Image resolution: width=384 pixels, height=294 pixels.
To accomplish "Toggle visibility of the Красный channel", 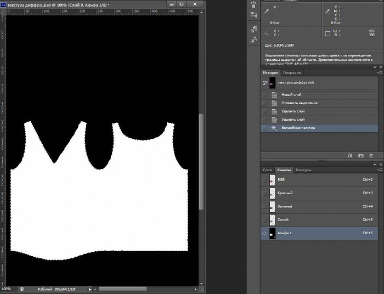I will pyautogui.click(x=265, y=193).
